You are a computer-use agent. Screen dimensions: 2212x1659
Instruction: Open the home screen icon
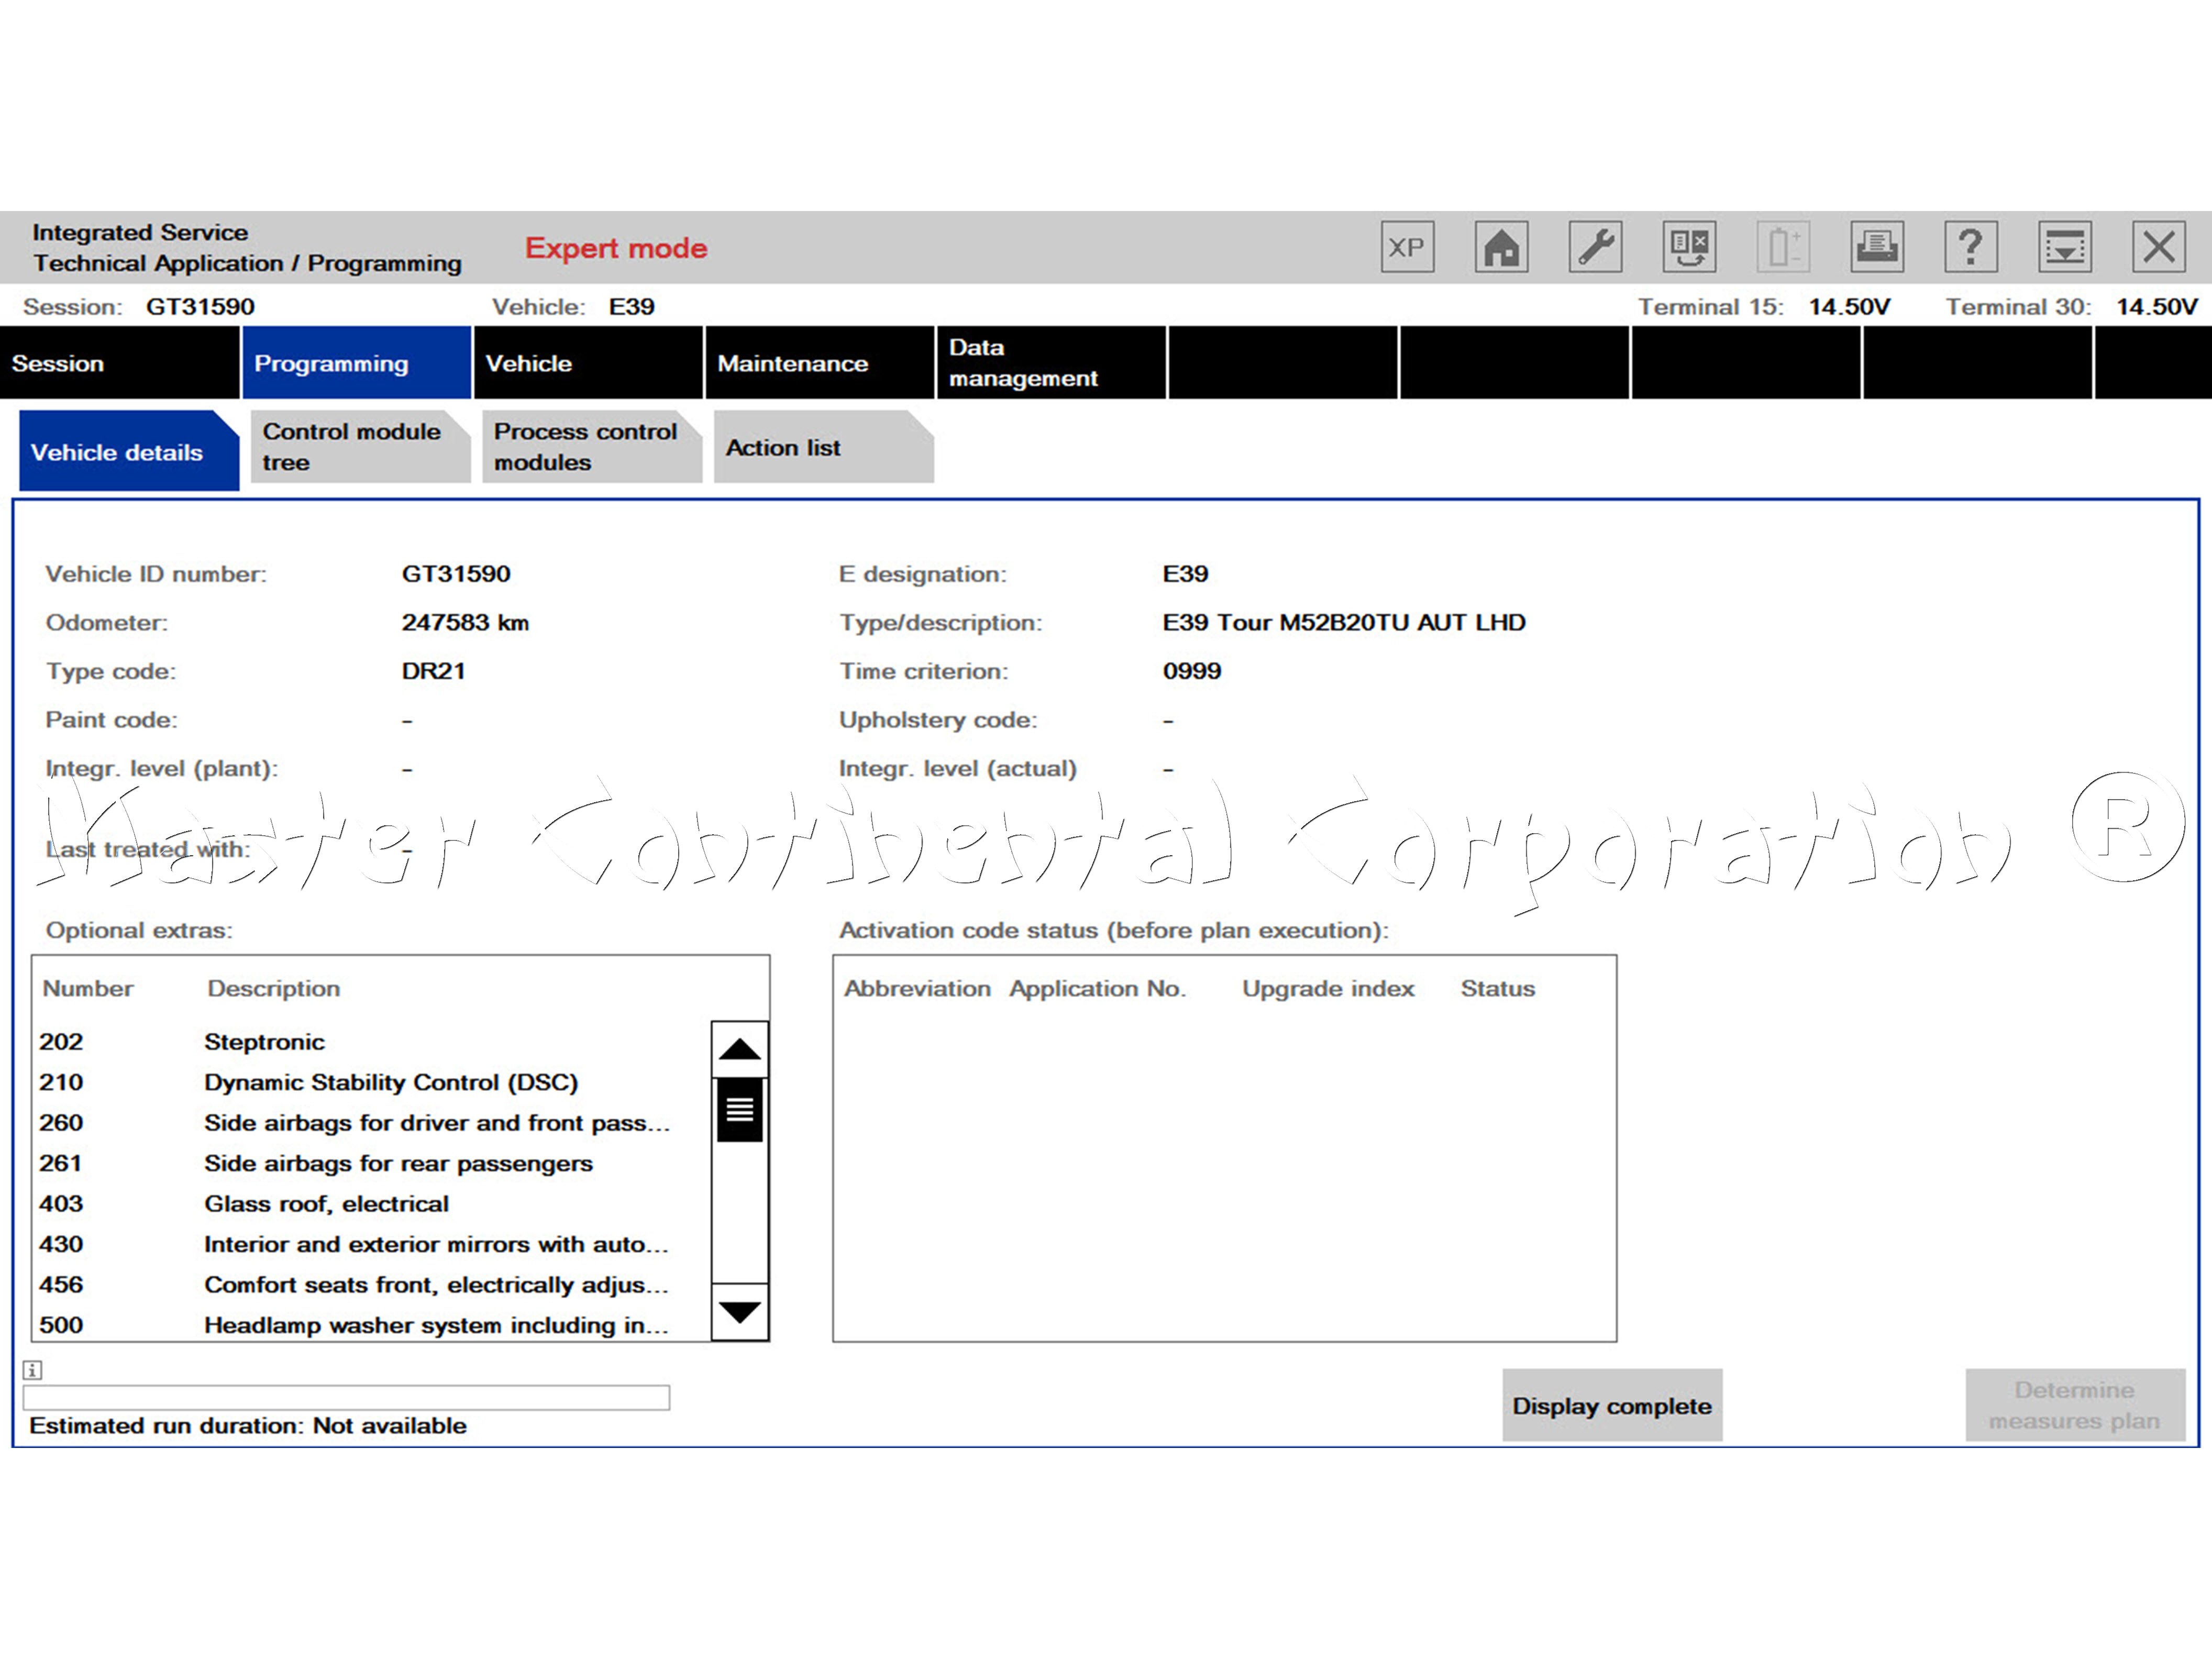(1501, 247)
